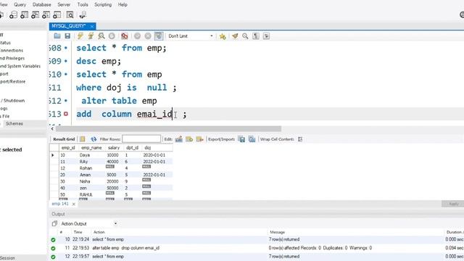Screen dimensions: 464x261
Task: Open Startup / Shutdown navigator item
Action: tap(13, 101)
